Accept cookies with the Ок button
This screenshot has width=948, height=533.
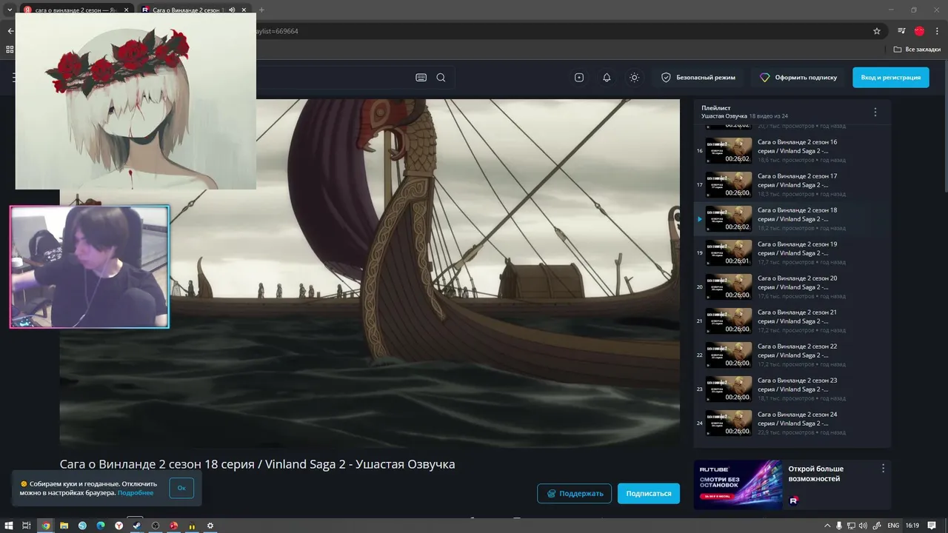click(x=181, y=488)
